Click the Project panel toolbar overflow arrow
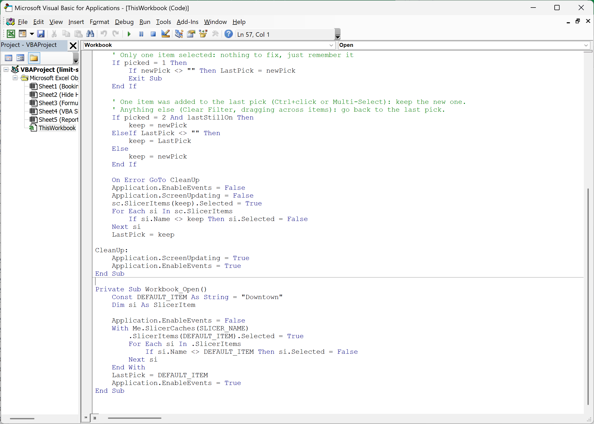The image size is (594, 424). pyautogui.click(x=76, y=58)
